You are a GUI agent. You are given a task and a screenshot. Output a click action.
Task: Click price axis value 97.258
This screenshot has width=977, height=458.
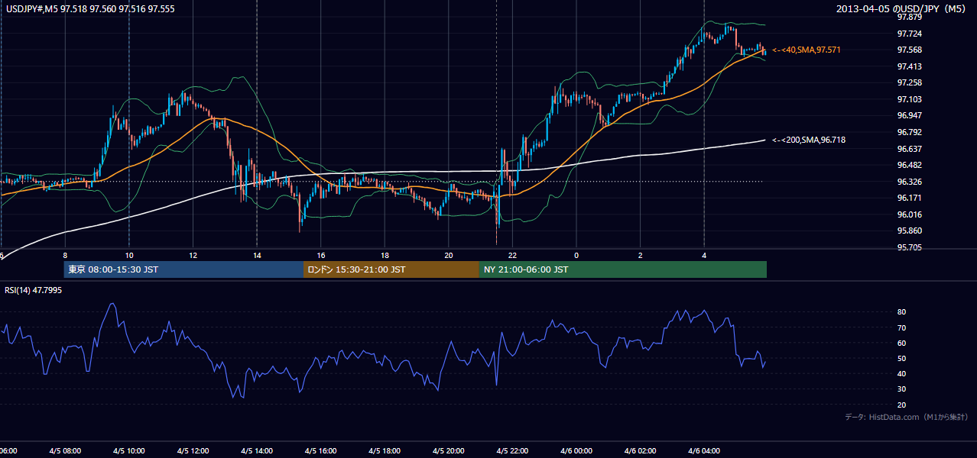pos(908,82)
